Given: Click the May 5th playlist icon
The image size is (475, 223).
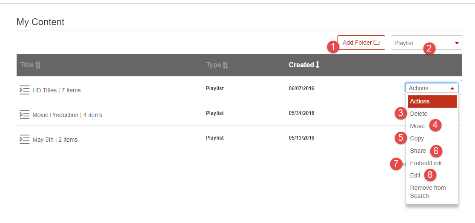Looking at the screenshot, I should tap(25, 140).
